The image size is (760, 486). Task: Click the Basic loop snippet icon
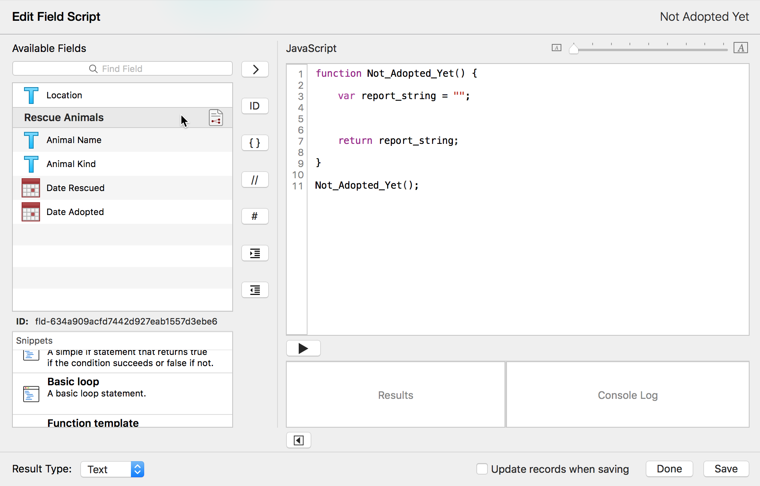31,394
